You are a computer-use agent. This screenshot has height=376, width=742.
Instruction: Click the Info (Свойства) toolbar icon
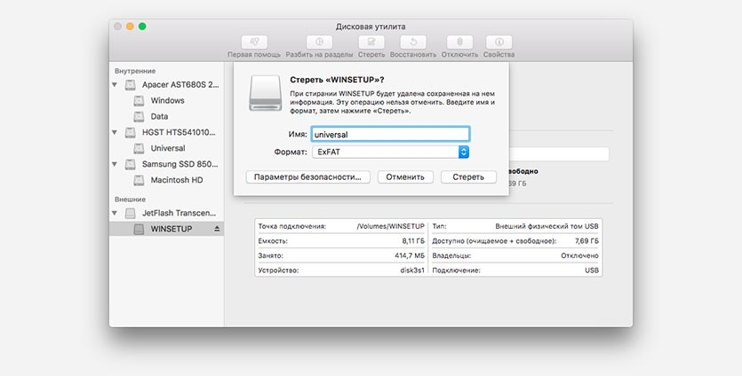pyautogui.click(x=499, y=42)
